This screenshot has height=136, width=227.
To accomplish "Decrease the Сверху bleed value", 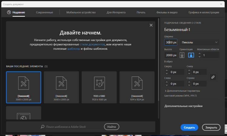I will click(x=167, y=73).
